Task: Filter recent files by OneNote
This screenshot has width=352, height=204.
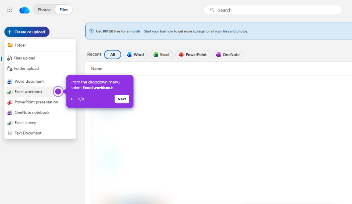Action: click(228, 55)
